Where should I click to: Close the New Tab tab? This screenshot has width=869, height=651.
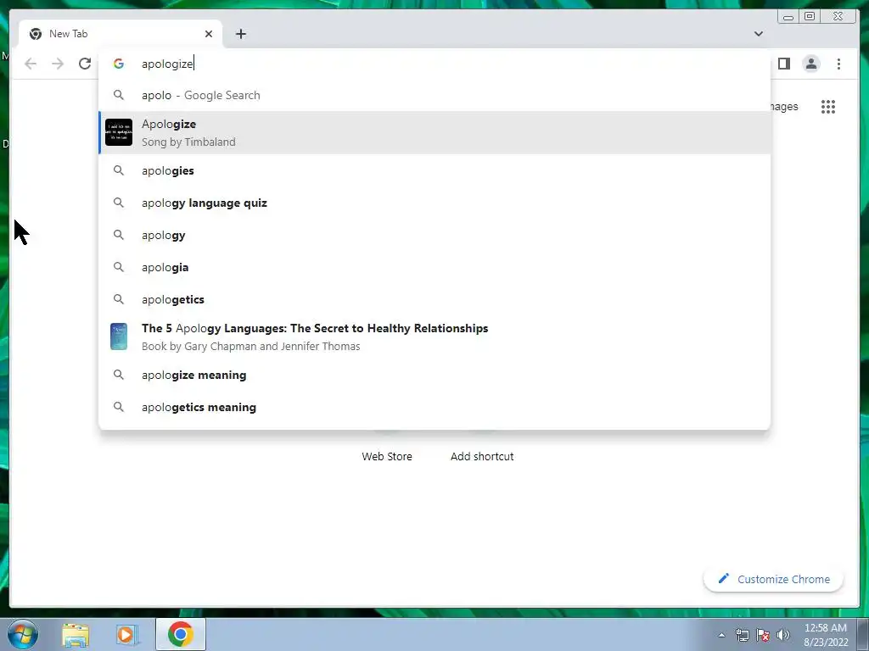209,34
